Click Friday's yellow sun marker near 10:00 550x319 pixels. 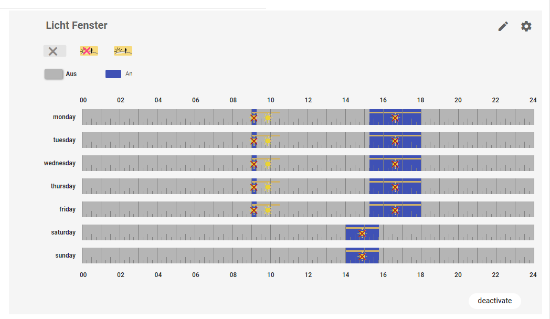(x=268, y=210)
